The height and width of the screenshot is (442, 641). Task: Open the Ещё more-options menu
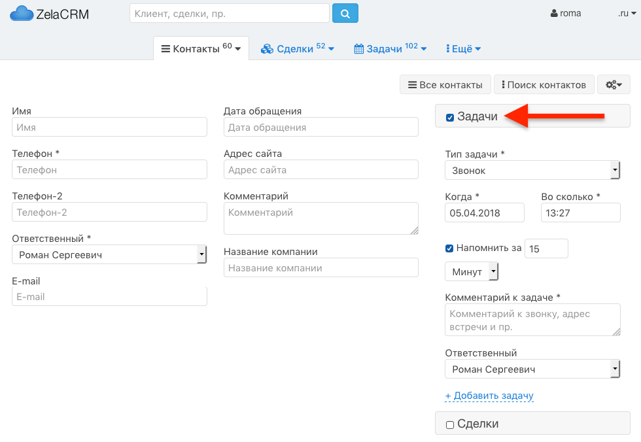point(463,49)
